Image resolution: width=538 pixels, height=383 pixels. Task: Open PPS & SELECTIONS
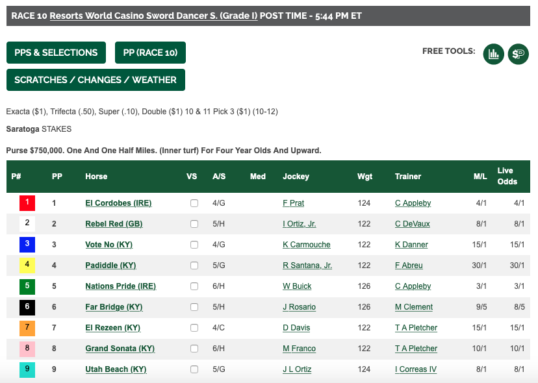click(56, 53)
